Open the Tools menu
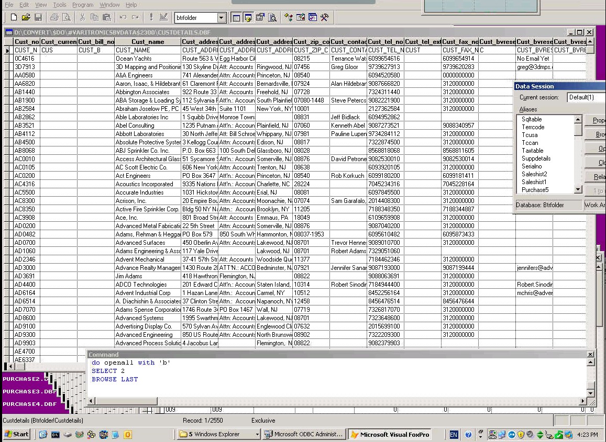Viewport: 606px width, 442px height. click(60, 5)
